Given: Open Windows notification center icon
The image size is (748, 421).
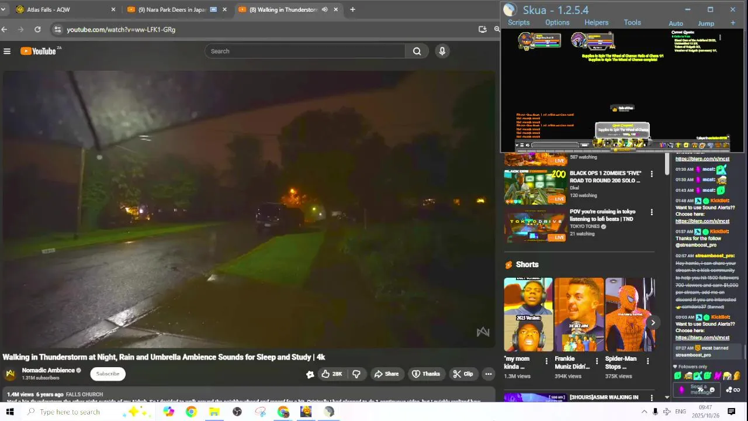Looking at the screenshot, I should click(x=731, y=412).
